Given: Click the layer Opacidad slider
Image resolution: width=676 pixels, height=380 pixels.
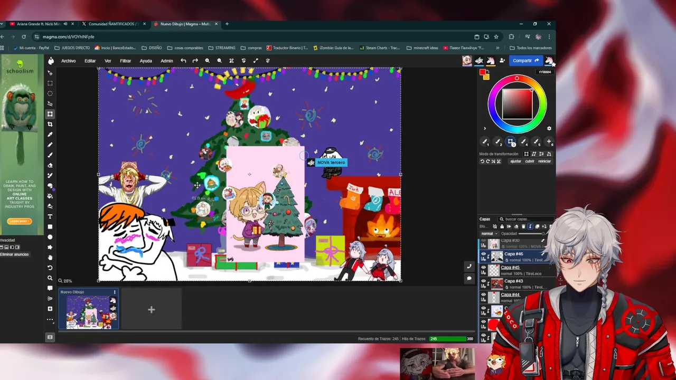Looking at the screenshot, I should [531, 233].
